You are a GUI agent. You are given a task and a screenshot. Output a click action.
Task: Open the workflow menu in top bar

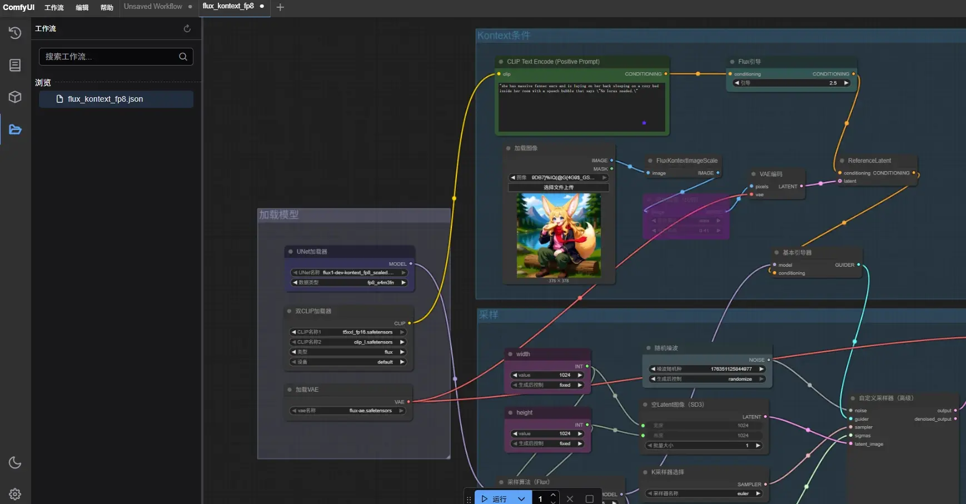click(x=54, y=8)
